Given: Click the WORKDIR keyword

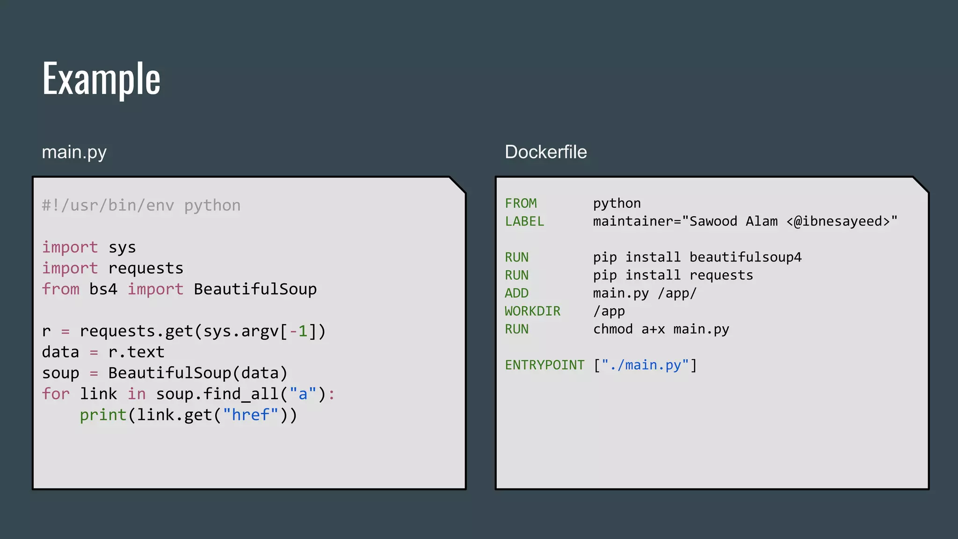Looking at the screenshot, I should [533, 311].
